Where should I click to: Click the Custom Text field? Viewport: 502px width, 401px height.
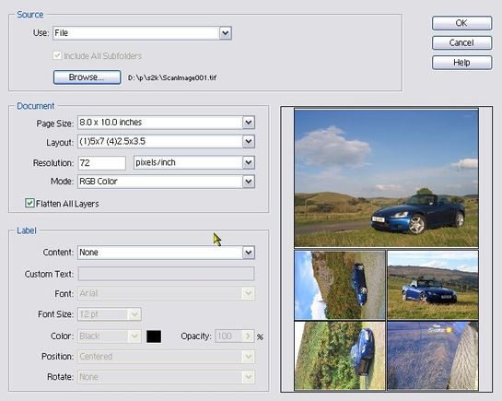coord(166,274)
